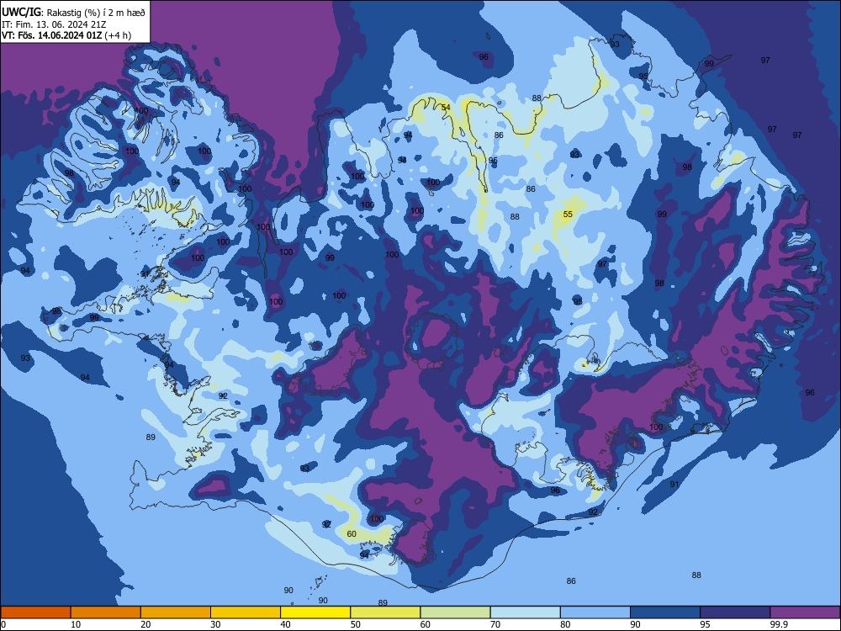Select the 30–40 amber legend swatch
Viewport: 841px width, 631px height.
(246, 612)
